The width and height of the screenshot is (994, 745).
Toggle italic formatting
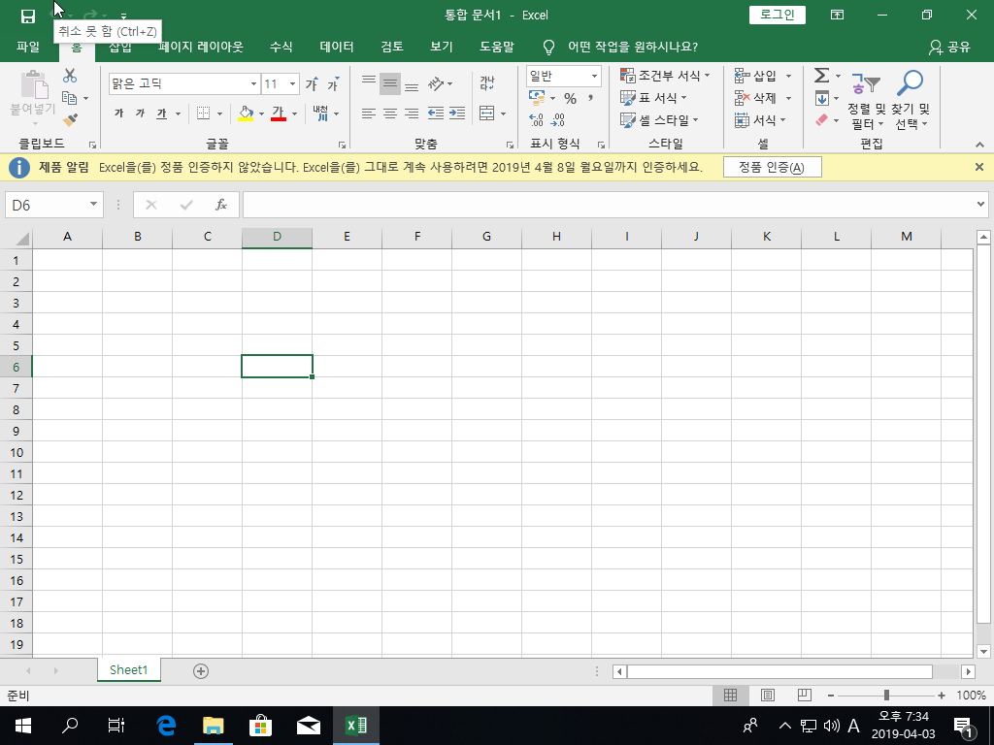(140, 113)
